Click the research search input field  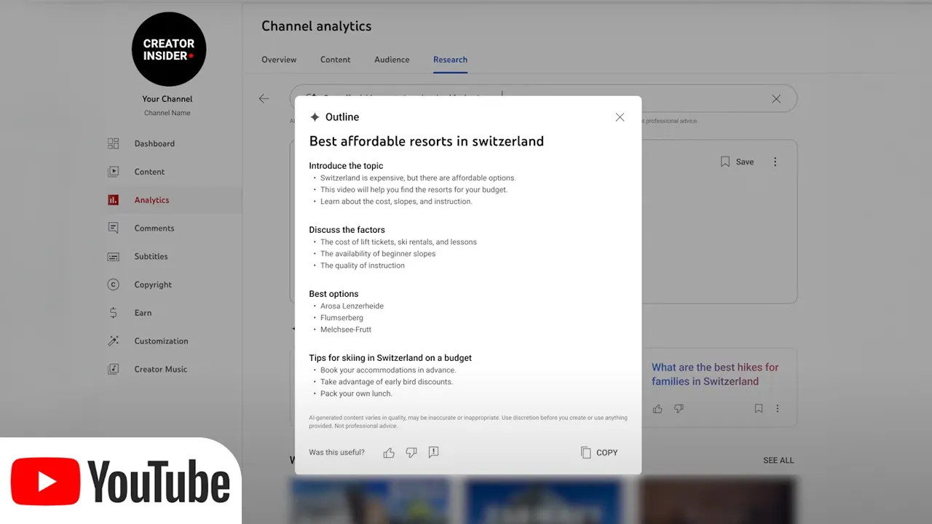543,99
